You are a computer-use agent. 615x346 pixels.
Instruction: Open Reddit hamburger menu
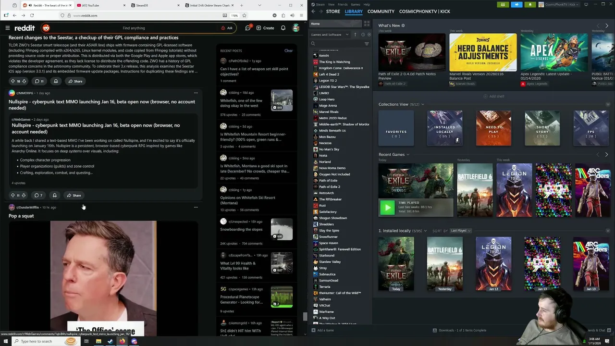tap(8, 28)
